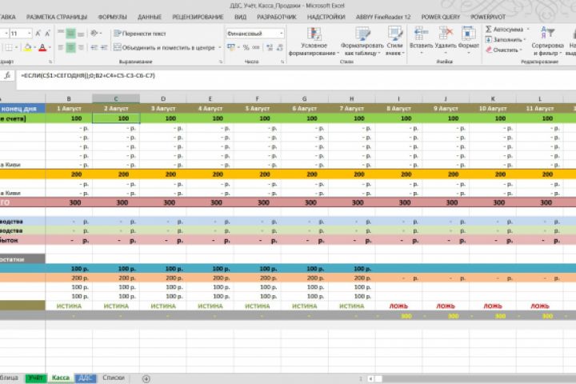The width and height of the screenshot is (576, 384).
Task: Switch to the УЧЁТ sheet tab
Action: point(36,378)
